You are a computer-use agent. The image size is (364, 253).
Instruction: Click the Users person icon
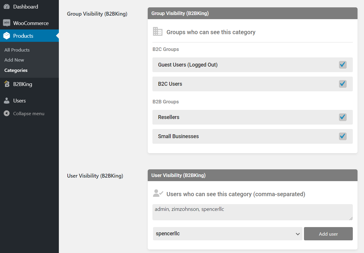(6, 101)
